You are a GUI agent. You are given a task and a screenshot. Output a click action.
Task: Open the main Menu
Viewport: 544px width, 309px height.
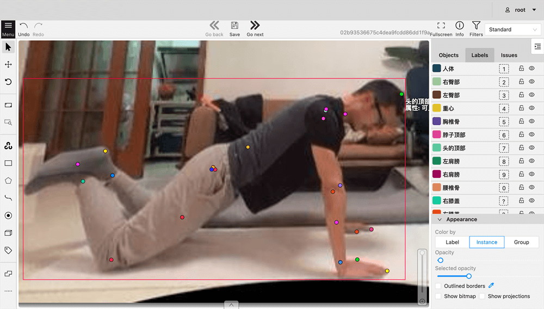pyautogui.click(x=8, y=29)
